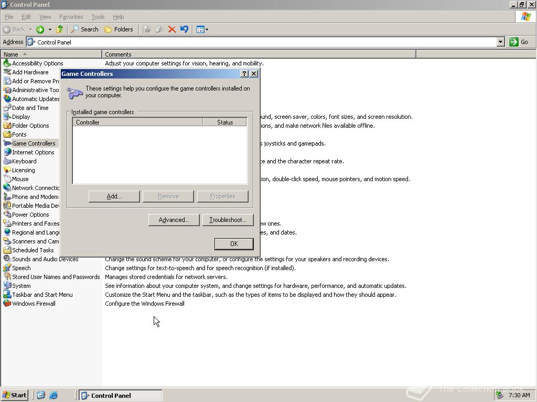Click the Status column header in dialog
The height and width of the screenshot is (402, 537).
tap(224, 122)
